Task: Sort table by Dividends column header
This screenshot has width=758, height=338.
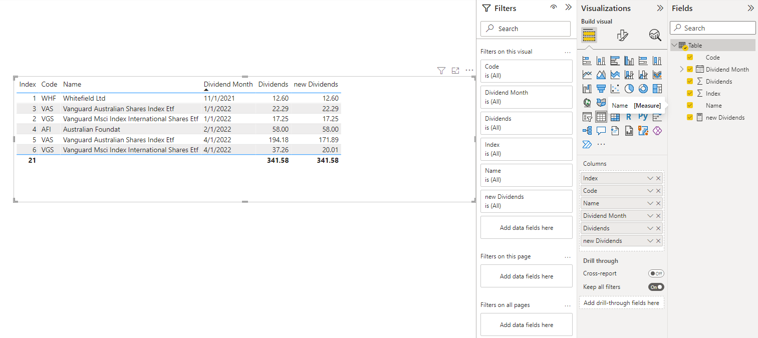Action: [273, 84]
